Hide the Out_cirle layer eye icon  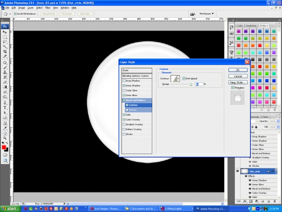(237, 171)
